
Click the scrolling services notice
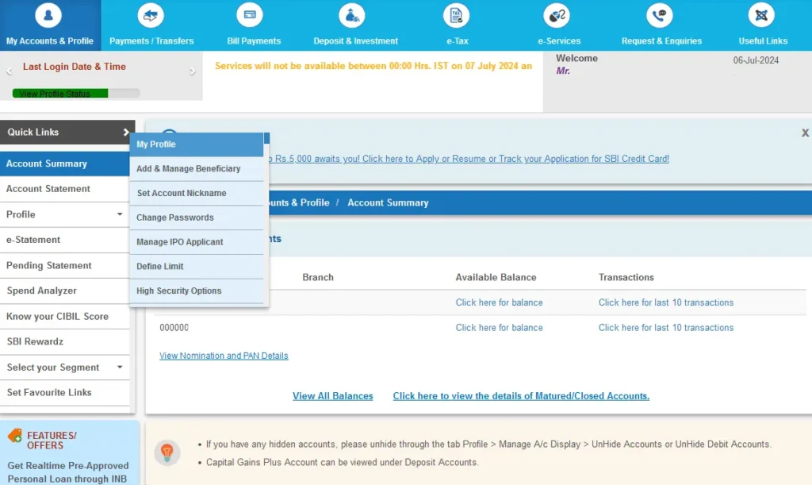pyautogui.click(x=373, y=67)
